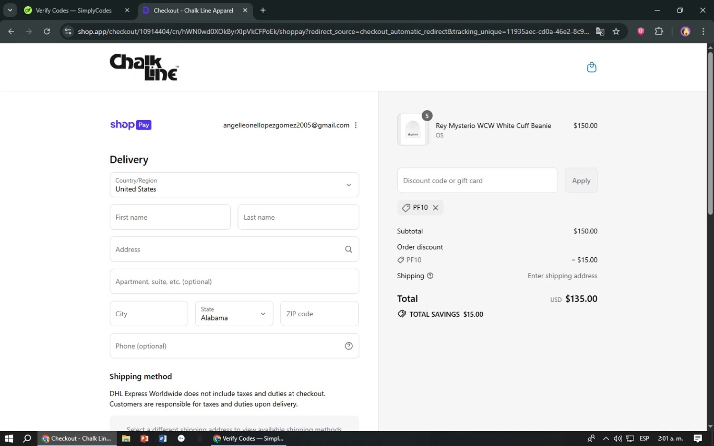Viewport: 714px width, 446px height.
Task: Expand the Country/Region dropdown
Action: (x=234, y=184)
